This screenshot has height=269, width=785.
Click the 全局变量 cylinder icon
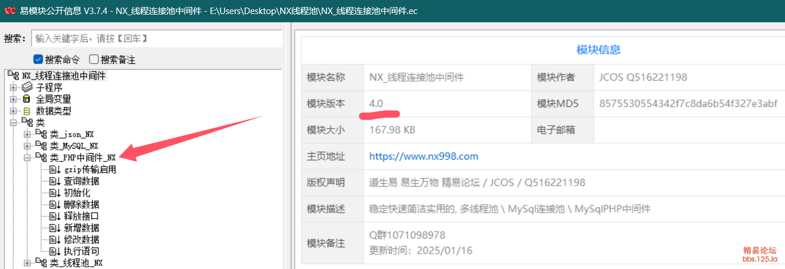[x=26, y=99]
